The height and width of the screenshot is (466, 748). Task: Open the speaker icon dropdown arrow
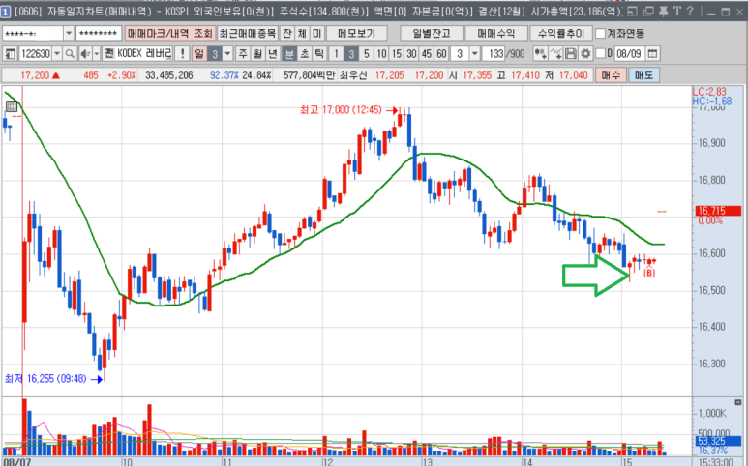[x=97, y=54]
